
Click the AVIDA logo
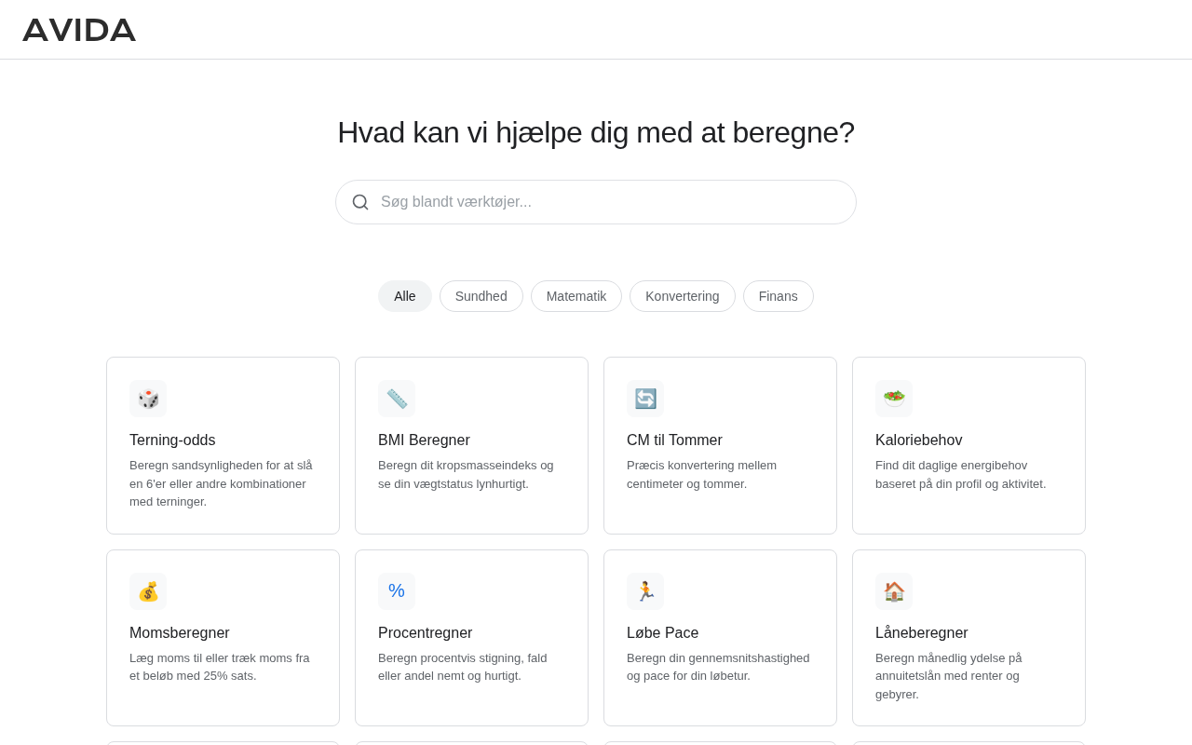tap(79, 30)
